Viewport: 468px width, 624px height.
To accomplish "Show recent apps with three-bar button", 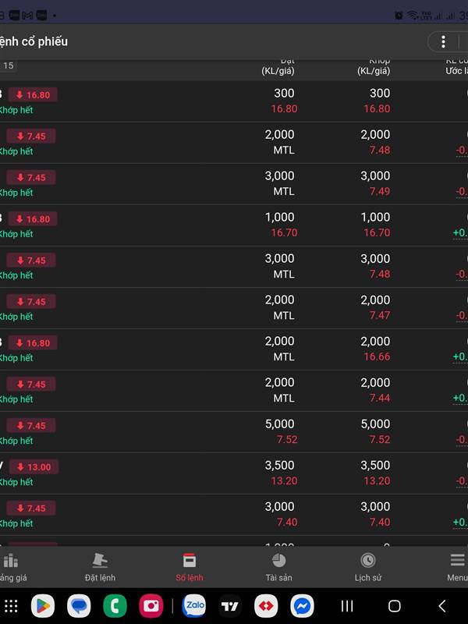I will (347, 606).
